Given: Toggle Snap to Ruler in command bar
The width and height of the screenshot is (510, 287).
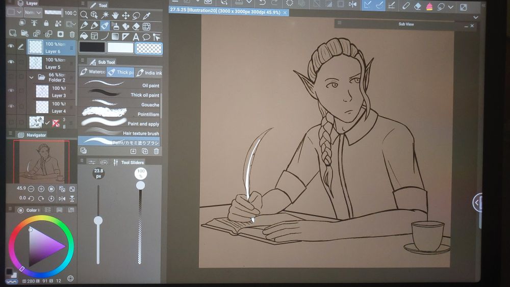Looking at the screenshot, I should (x=368, y=5).
